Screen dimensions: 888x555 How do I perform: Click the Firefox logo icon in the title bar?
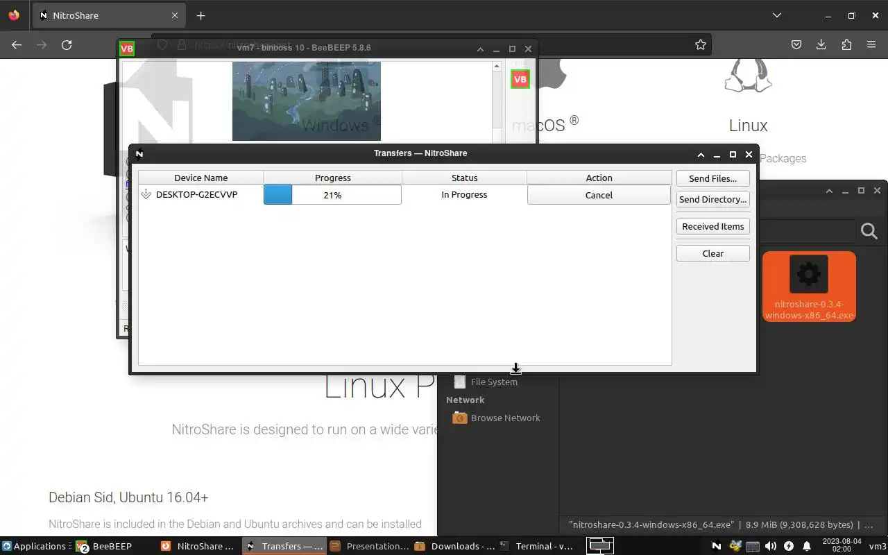click(14, 15)
